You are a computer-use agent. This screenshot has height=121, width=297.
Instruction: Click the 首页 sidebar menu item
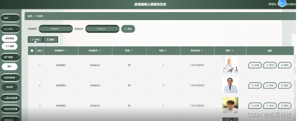point(10,18)
